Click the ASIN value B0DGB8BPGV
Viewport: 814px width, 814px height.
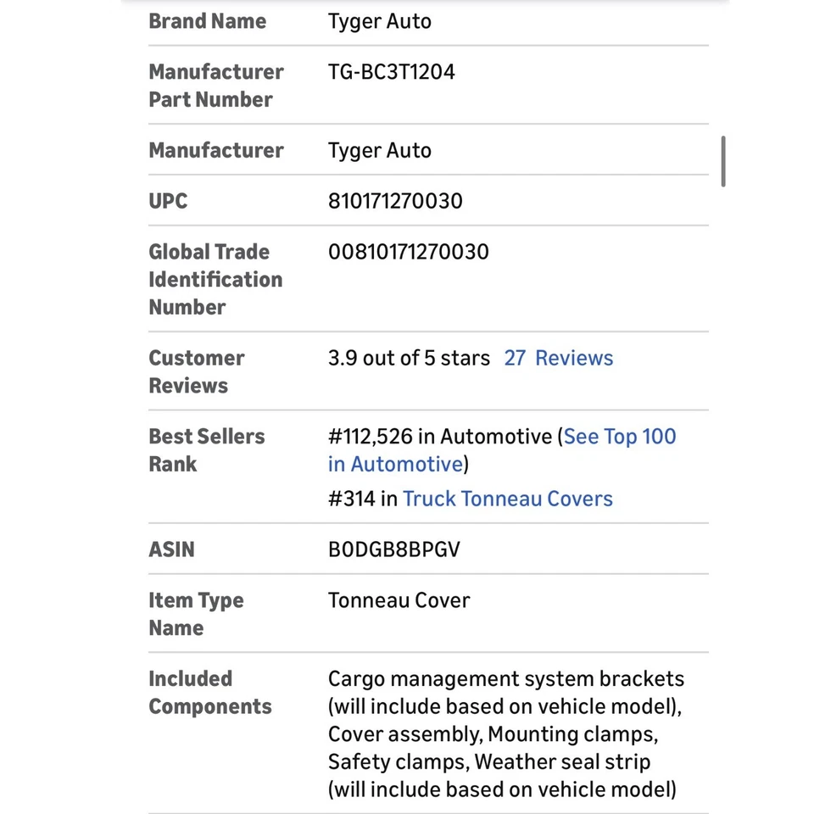tap(393, 549)
